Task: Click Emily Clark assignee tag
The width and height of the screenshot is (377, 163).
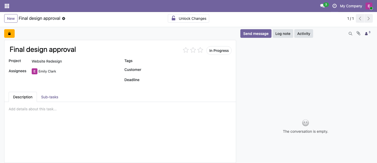Action: point(44,71)
